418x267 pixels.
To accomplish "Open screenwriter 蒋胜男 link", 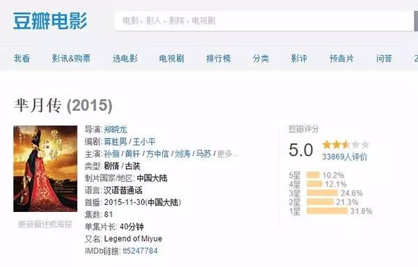I will (x=116, y=142).
